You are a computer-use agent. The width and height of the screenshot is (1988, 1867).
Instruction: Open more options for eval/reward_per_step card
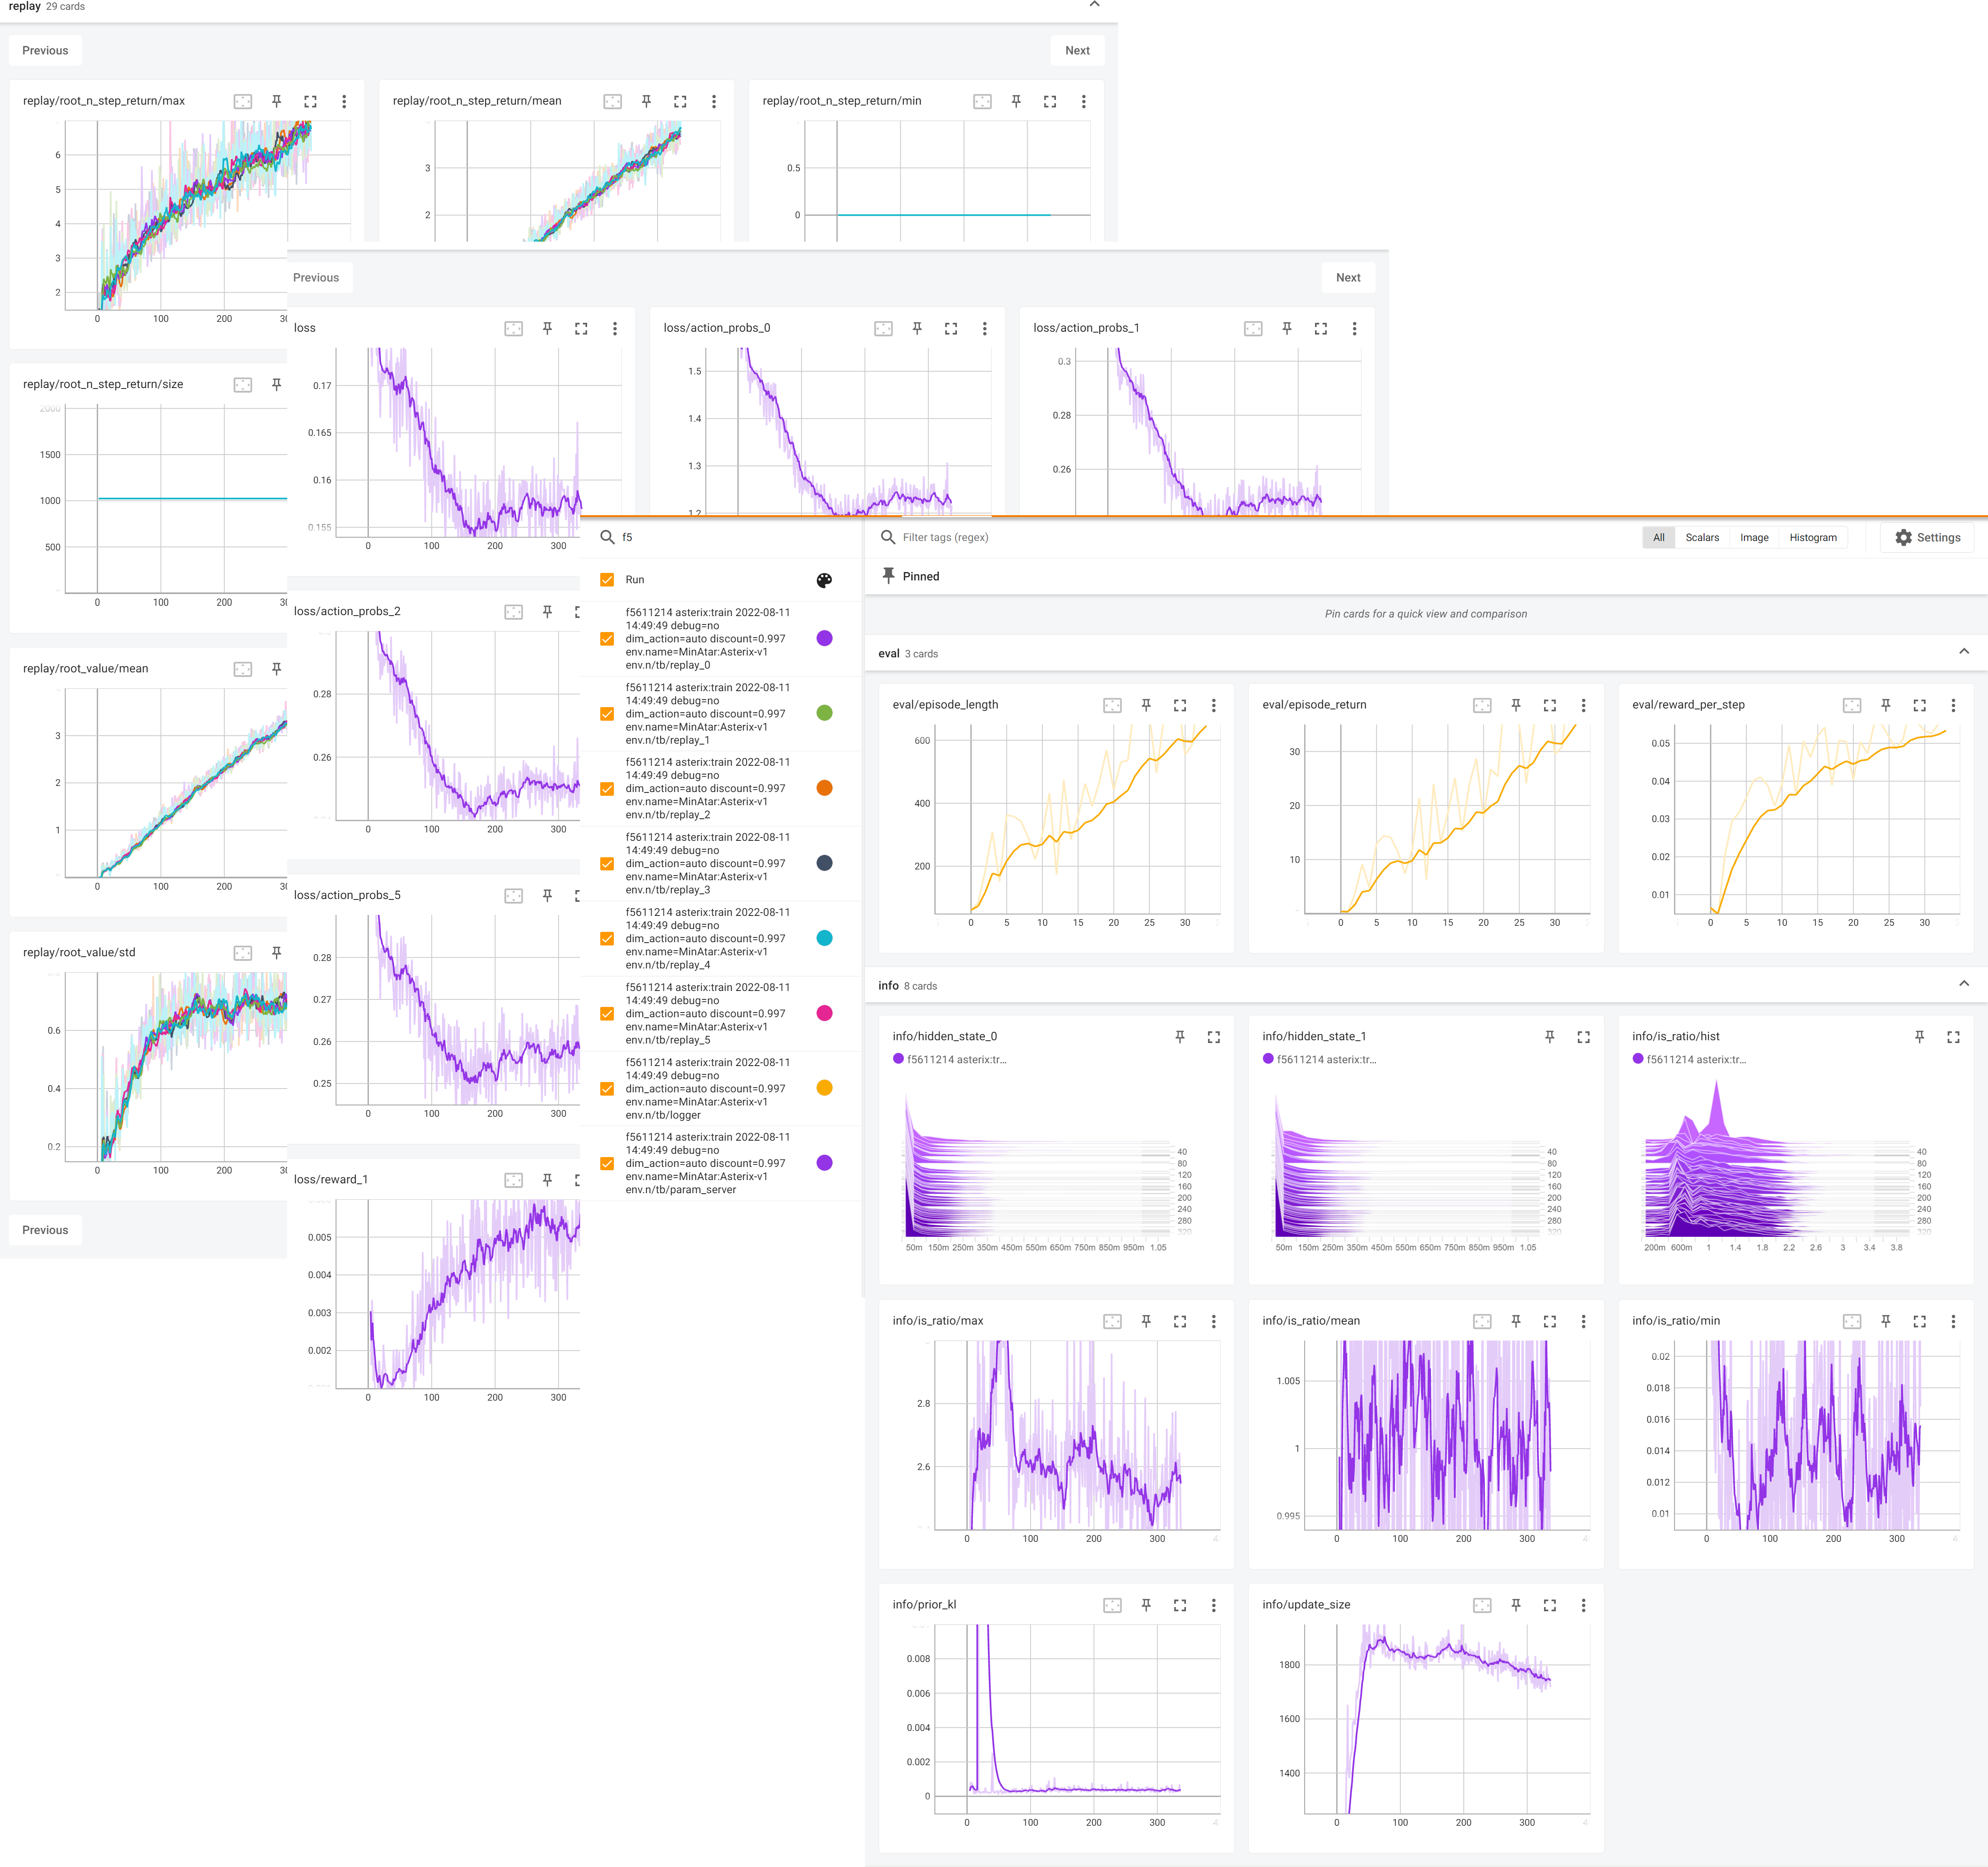coord(1952,705)
